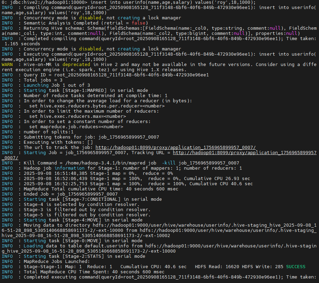Click the 'Total jobs = 3' text
Screen dimensions: 319x283
pos(43,80)
